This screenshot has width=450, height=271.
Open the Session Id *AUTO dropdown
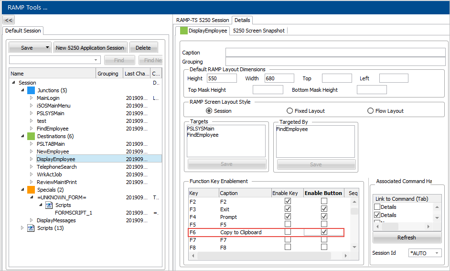tap(436, 253)
